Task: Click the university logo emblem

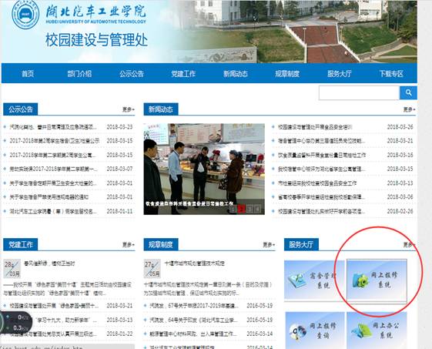Action: pos(25,15)
